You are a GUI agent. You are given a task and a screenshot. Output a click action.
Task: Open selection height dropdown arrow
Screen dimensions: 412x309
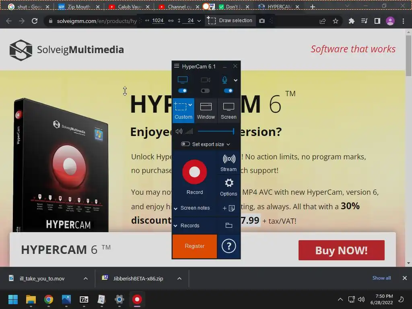pyautogui.click(x=199, y=21)
